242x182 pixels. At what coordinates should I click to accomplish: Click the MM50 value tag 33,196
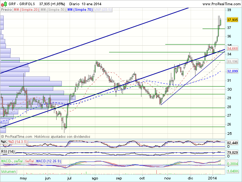click(232, 62)
